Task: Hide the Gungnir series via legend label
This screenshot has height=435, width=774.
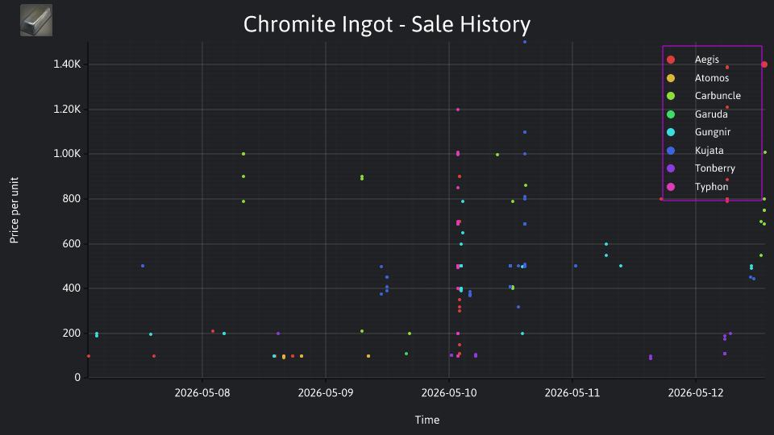Action: coord(712,132)
